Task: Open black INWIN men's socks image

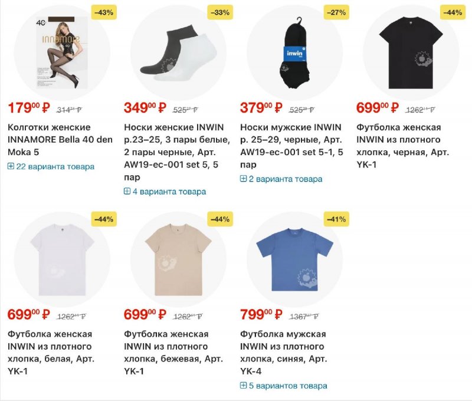Action: tap(294, 52)
